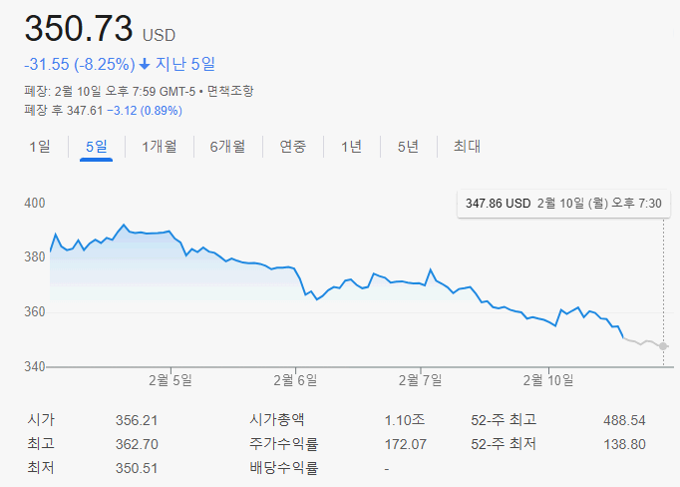680x487 pixels.
Task: Click the gray after-hours point on chart
Action: click(663, 346)
